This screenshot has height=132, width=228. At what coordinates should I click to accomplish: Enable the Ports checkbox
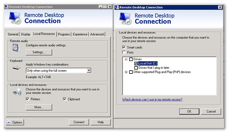[x=124, y=52]
